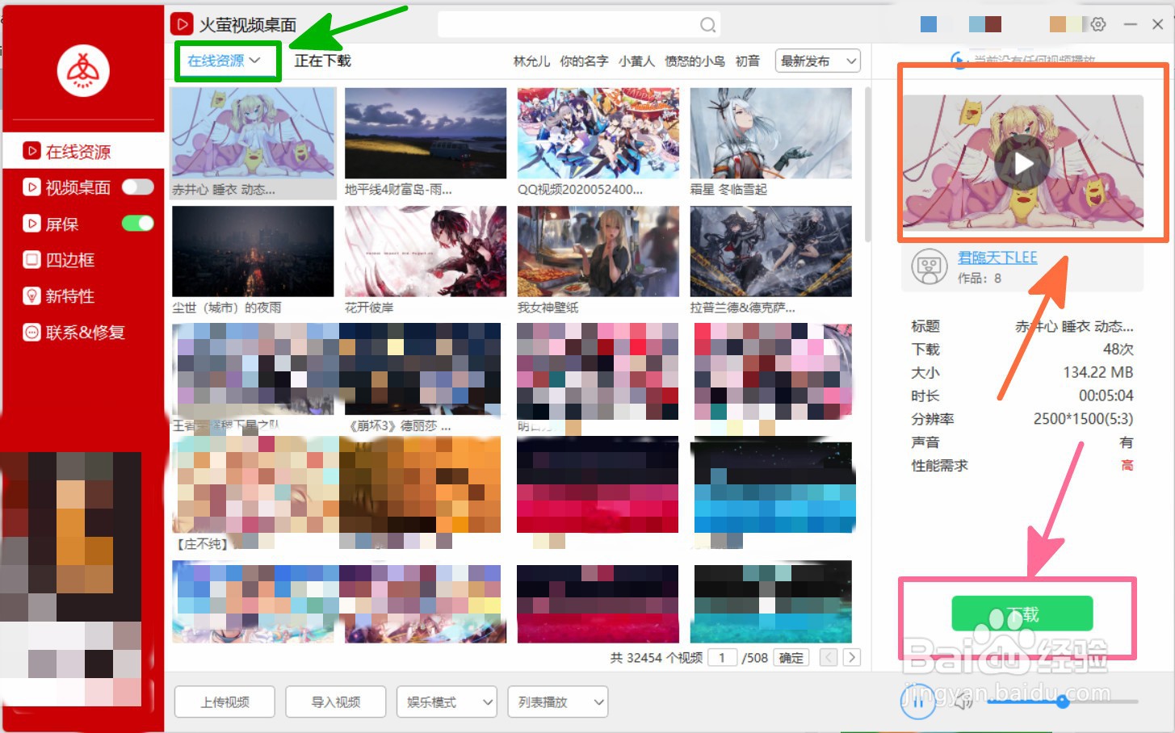Image resolution: width=1175 pixels, height=733 pixels.
Task: Toggle the 屏保 switch off
Action: click(x=137, y=224)
